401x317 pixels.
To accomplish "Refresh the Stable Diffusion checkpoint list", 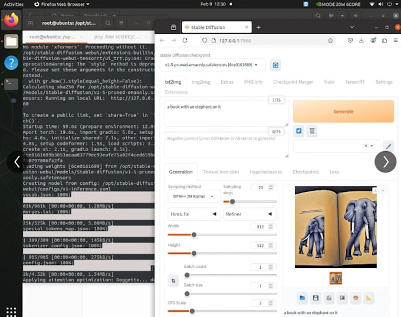I will pyautogui.click(x=275, y=65).
